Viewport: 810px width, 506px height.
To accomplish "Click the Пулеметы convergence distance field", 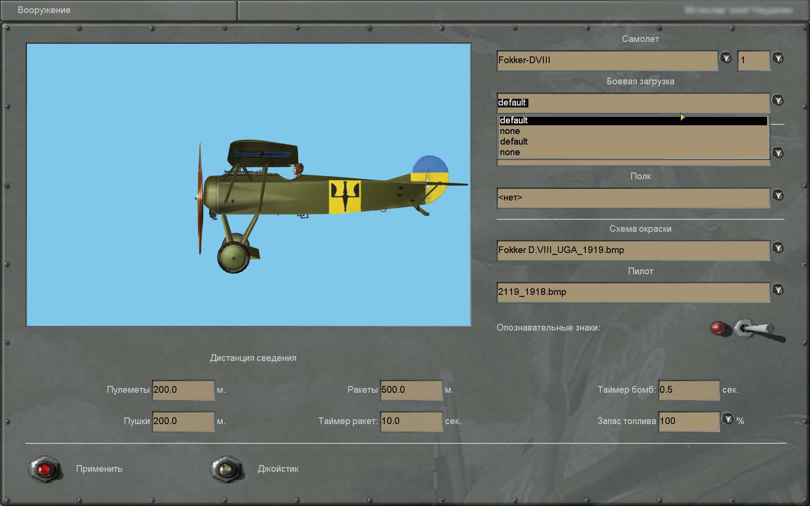I will pos(183,390).
